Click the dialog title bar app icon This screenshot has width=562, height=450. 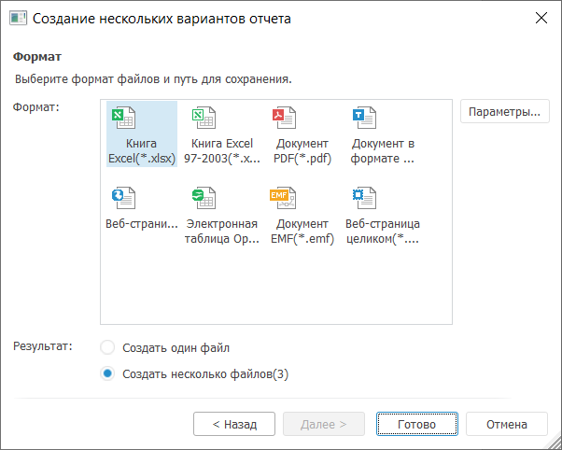pos(17,19)
